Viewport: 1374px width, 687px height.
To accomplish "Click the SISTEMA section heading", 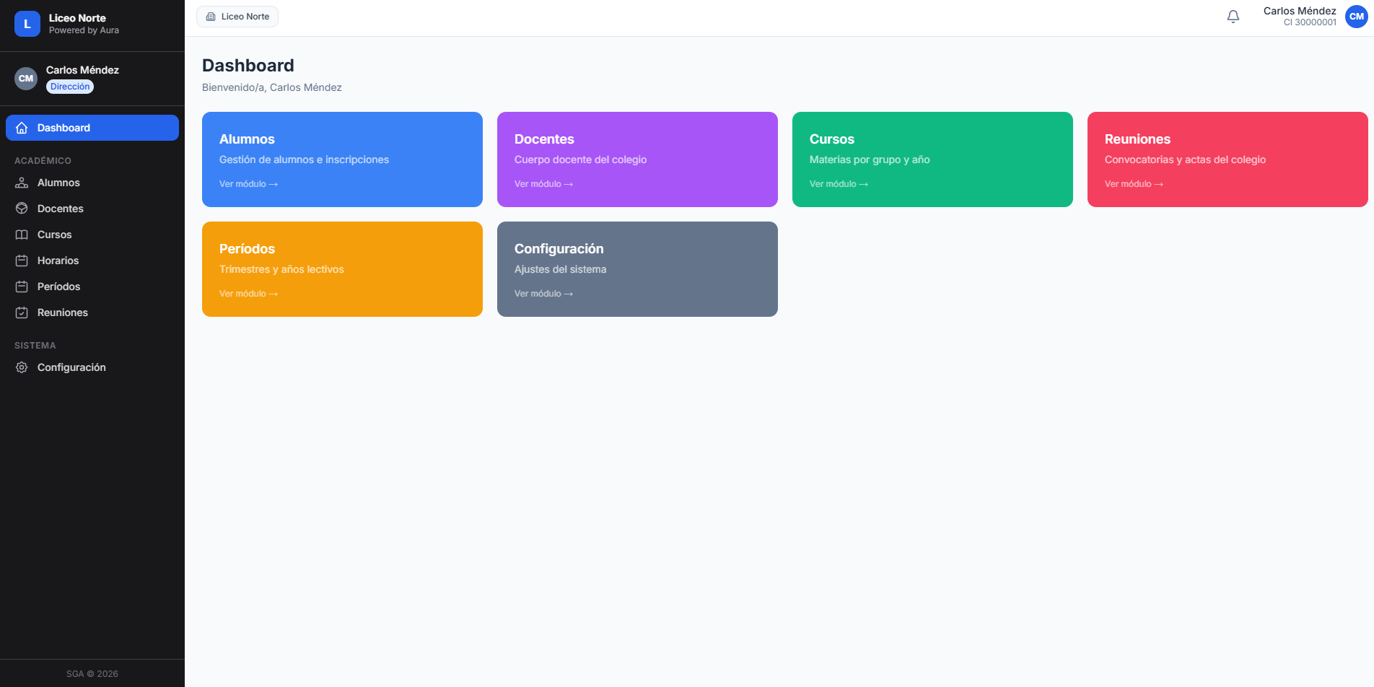I will point(35,346).
